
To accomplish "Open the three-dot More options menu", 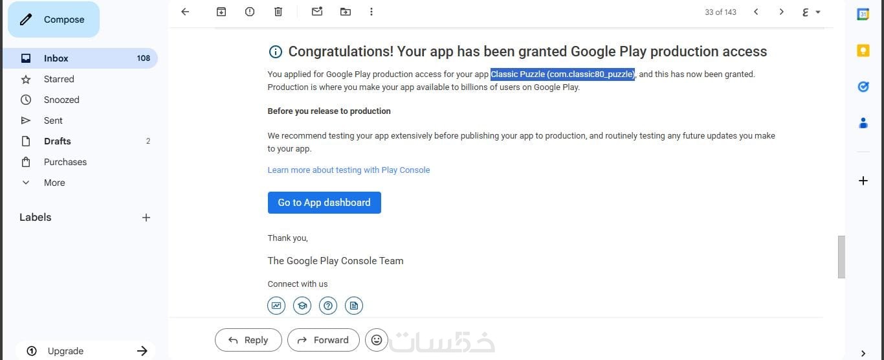I will pos(371,12).
